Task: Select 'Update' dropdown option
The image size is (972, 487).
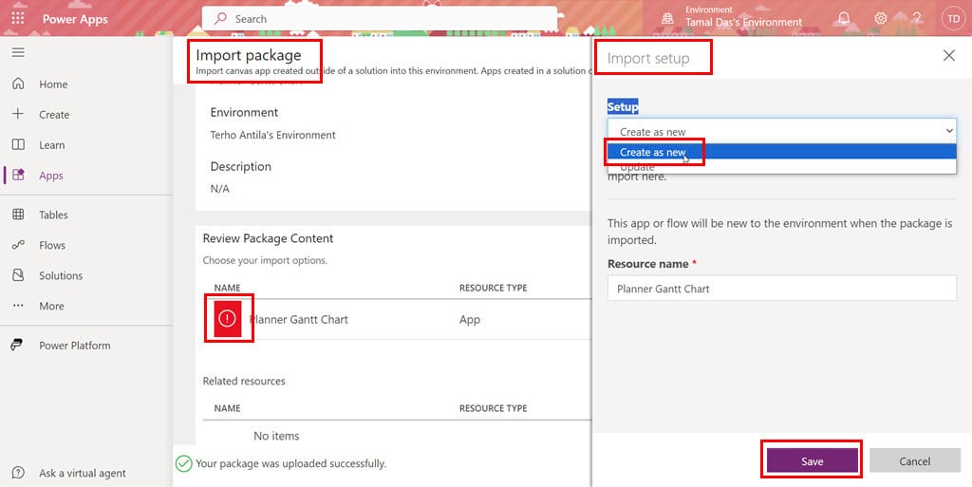Action: click(782, 167)
